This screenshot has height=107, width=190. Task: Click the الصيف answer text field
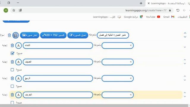click(x=58, y=62)
